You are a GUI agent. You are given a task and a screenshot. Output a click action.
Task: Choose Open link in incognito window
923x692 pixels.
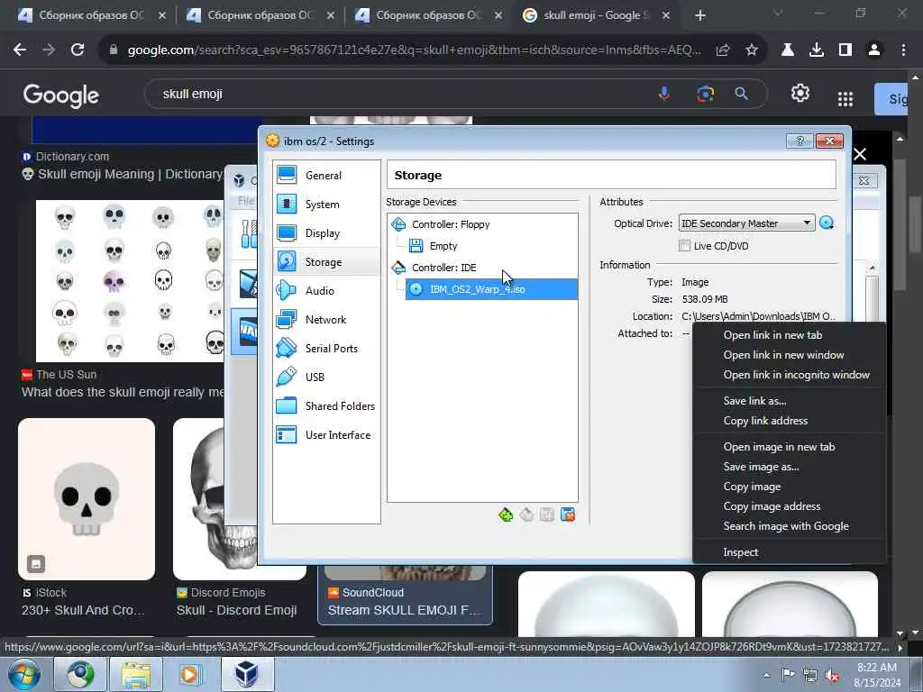click(x=796, y=375)
